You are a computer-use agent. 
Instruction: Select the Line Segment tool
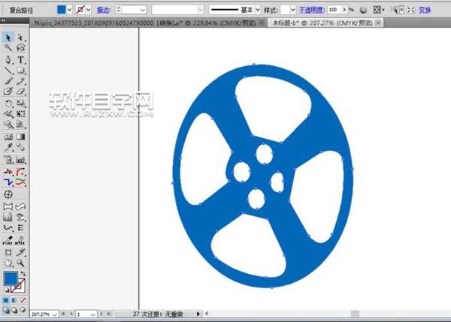pos(8,71)
